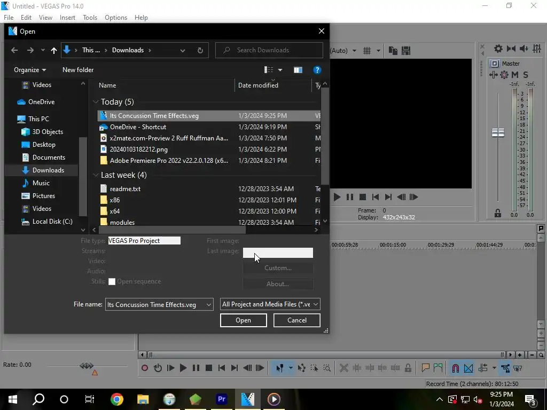Viewport: 547px width, 410px height.
Task: Click the Downmix Output icon
Action: [511, 49]
